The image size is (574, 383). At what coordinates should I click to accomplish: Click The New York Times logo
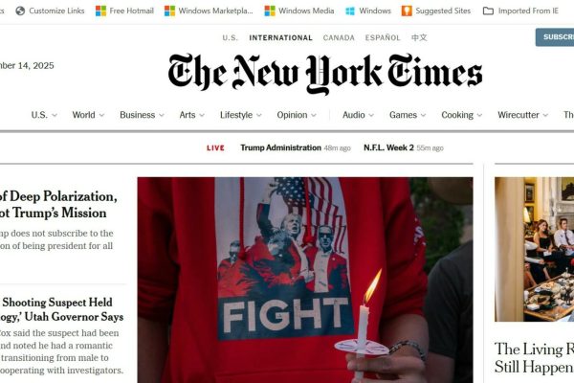[x=325, y=73]
